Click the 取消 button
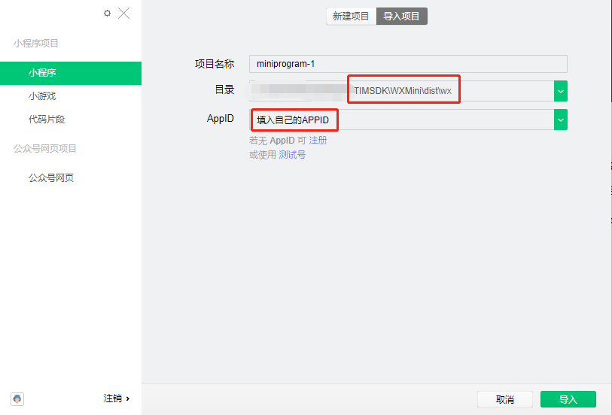The width and height of the screenshot is (612, 415). click(505, 399)
